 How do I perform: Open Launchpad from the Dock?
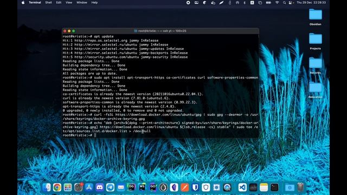(68, 187)
